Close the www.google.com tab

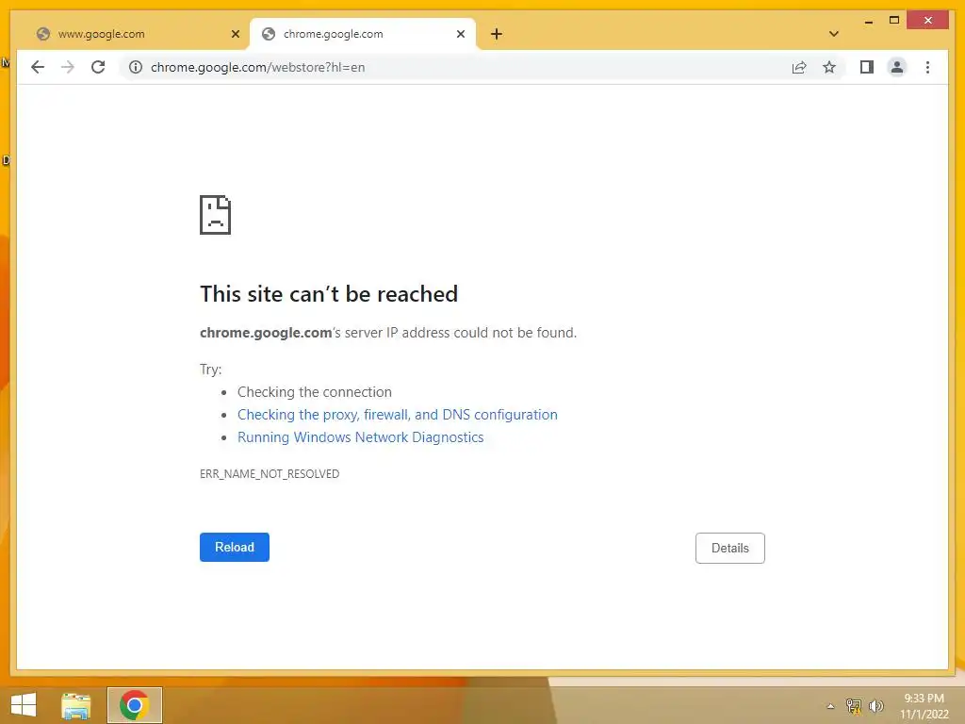[235, 34]
